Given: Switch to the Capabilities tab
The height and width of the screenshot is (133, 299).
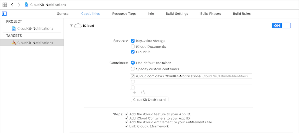Looking at the screenshot, I should pyautogui.click(x=90, y=14).
